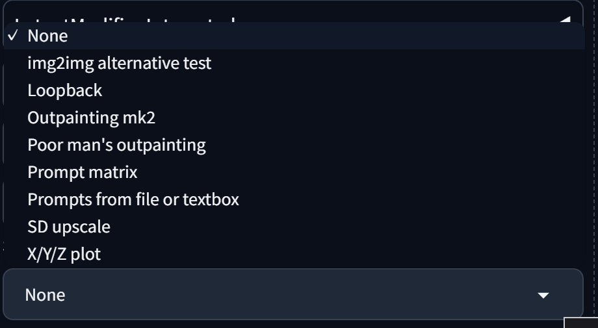
Task: Click the dropdown arrow on the script selector
Action: [543, 296]
